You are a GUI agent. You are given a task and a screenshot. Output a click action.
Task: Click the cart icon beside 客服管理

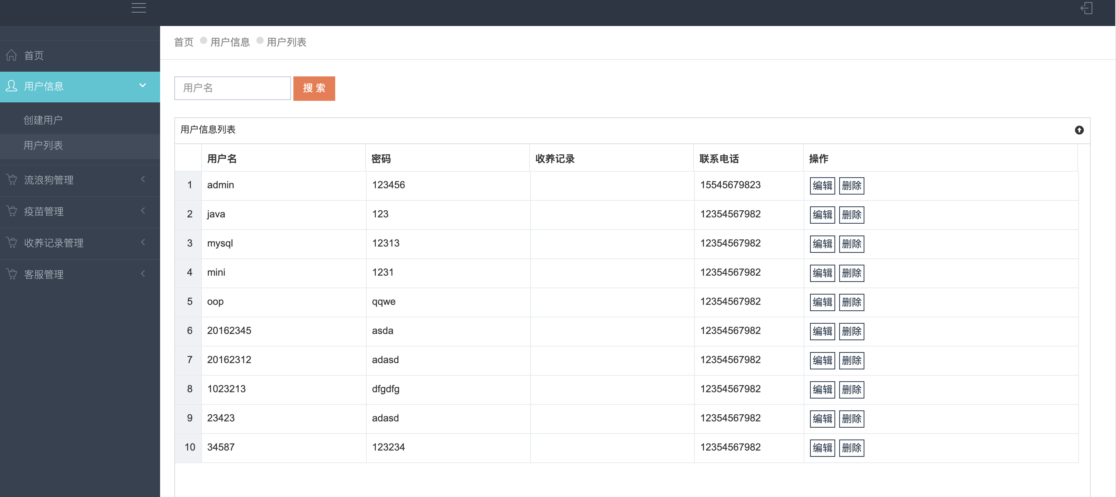click(12, 273)
